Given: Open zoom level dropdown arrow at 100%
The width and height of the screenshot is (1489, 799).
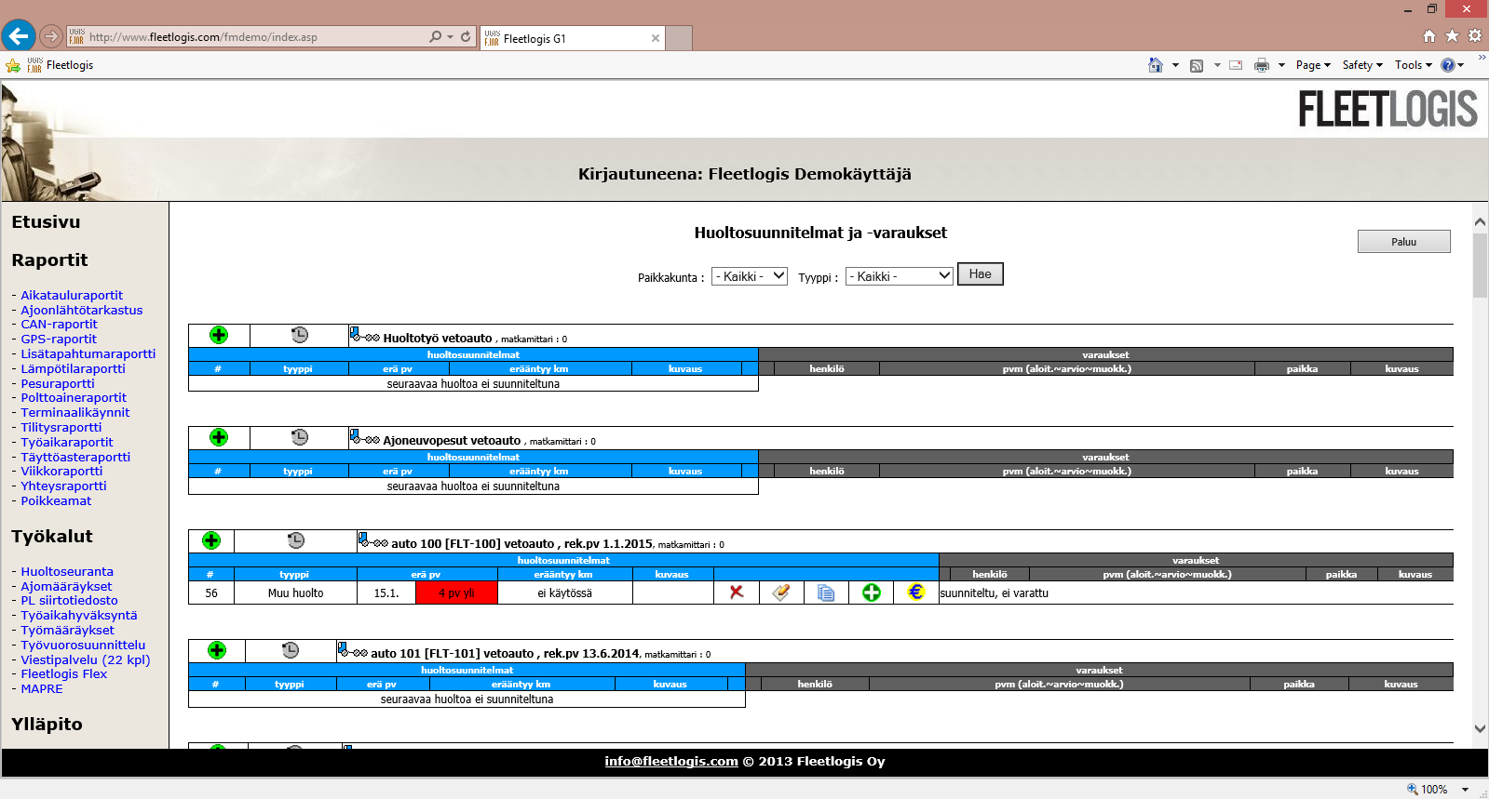Looking at the screenshot, I should 1465,789.
